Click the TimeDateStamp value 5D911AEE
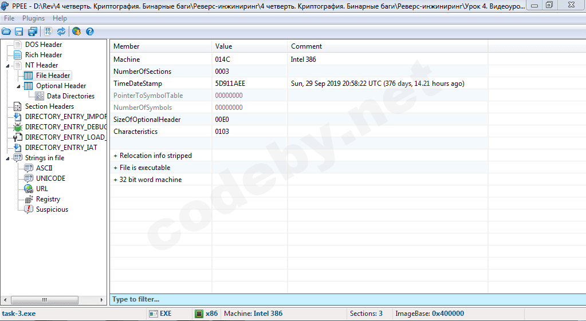Image resolution: width=586 pixels, height=321 pixels. 230,84
